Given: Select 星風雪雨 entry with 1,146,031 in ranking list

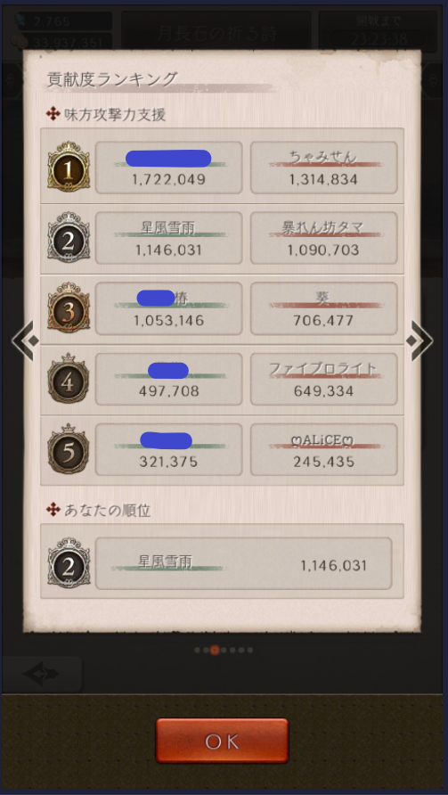Looking at the screenshot, I should [x=168, y=238].
